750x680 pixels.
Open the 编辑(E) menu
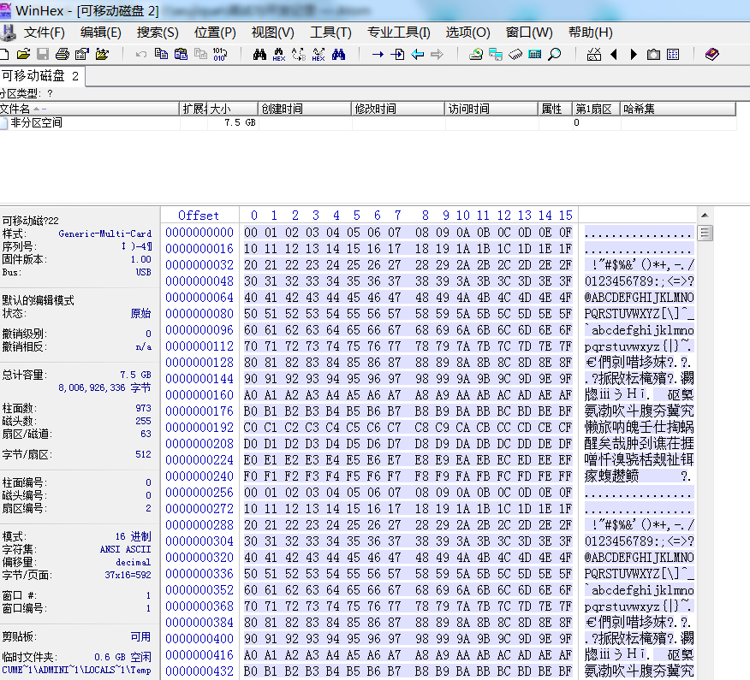coord(101,33)
